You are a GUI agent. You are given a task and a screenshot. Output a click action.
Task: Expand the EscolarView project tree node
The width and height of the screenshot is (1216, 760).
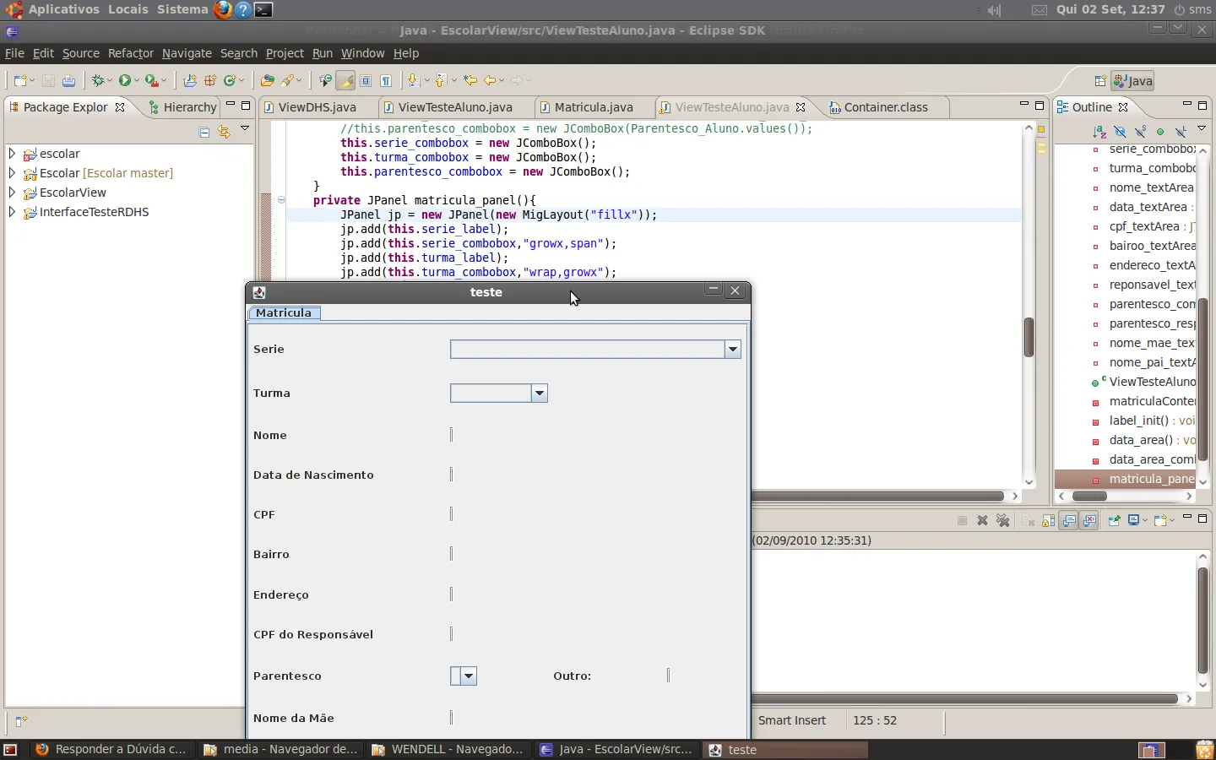12,193
